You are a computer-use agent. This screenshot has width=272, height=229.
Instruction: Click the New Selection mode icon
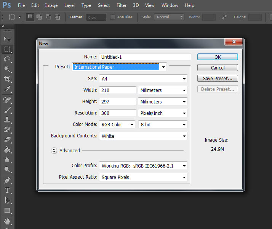tap(30, 17)
